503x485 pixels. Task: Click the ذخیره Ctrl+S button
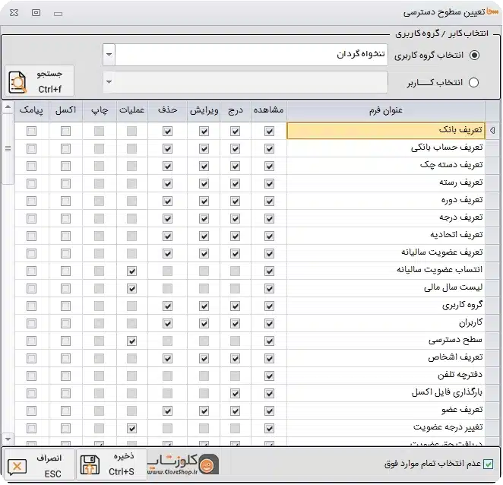coord(112,464)
